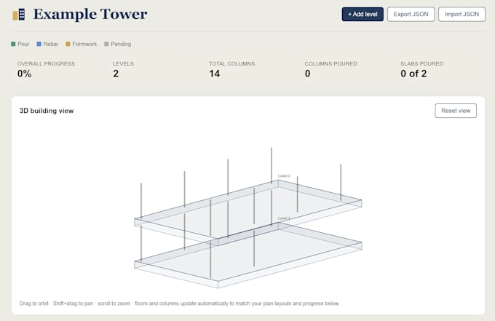
Task: Click the Total Columns value 14
Action: pos(214,74)
